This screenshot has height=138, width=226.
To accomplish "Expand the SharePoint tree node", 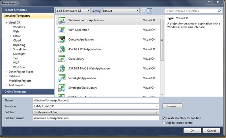I will coord(10,49).
